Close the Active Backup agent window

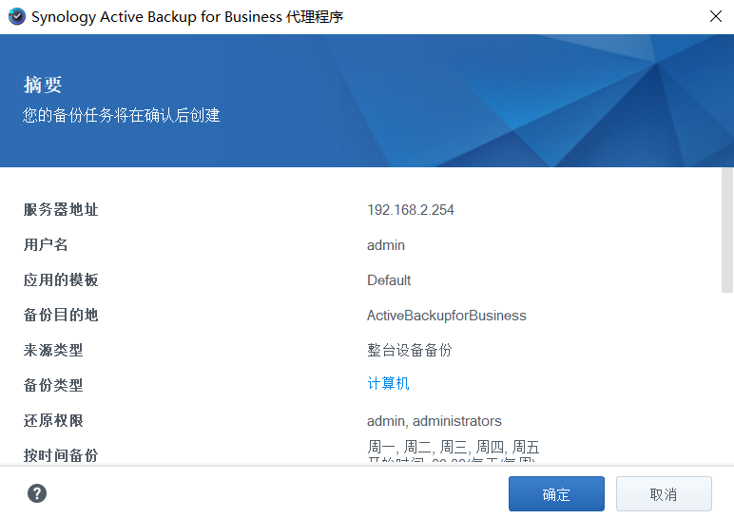pyautogui.click(x=716, y=16)
